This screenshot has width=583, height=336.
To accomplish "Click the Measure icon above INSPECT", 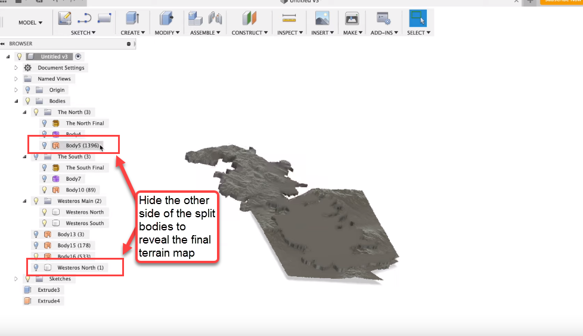I will (289, 18).
